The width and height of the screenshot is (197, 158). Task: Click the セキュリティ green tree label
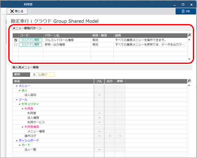30,104
